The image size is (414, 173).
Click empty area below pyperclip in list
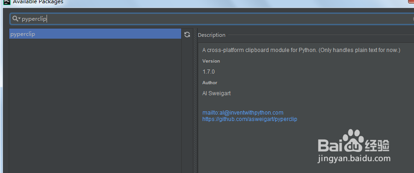point(95,105)
